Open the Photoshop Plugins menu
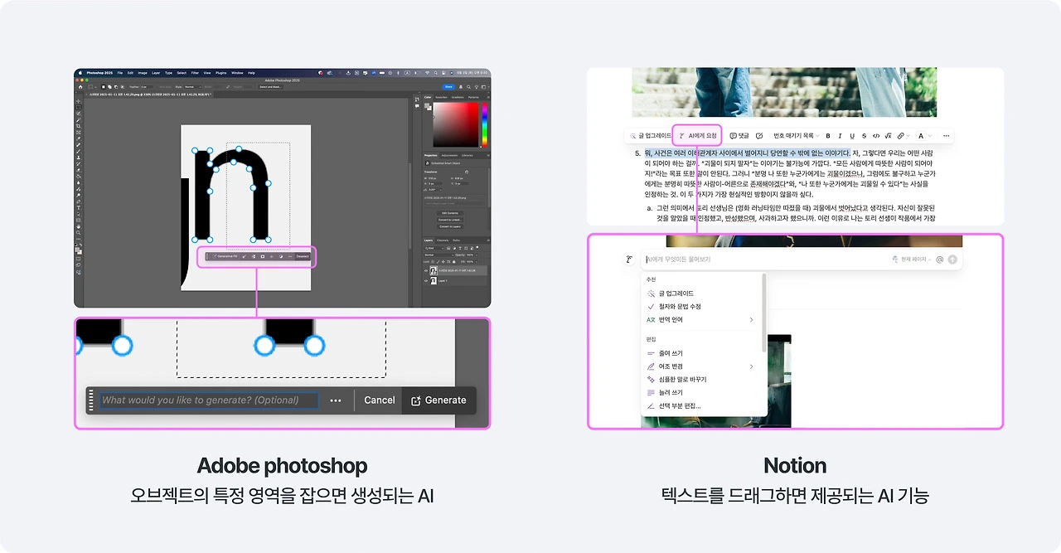Screen dimensions: 1061x553 pyautogui.click(x=220, y=73)
